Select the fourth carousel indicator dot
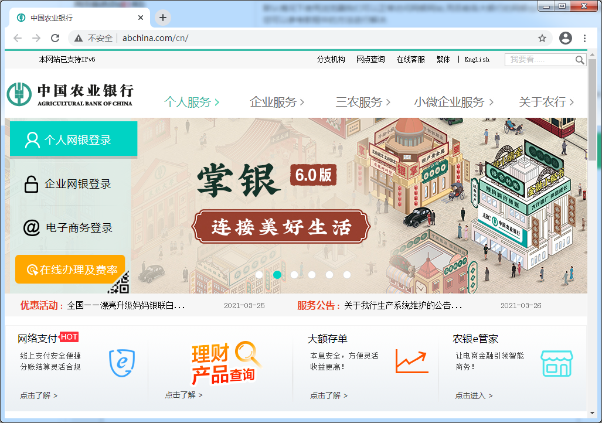 pyautogui.click(x=312, y=274)
